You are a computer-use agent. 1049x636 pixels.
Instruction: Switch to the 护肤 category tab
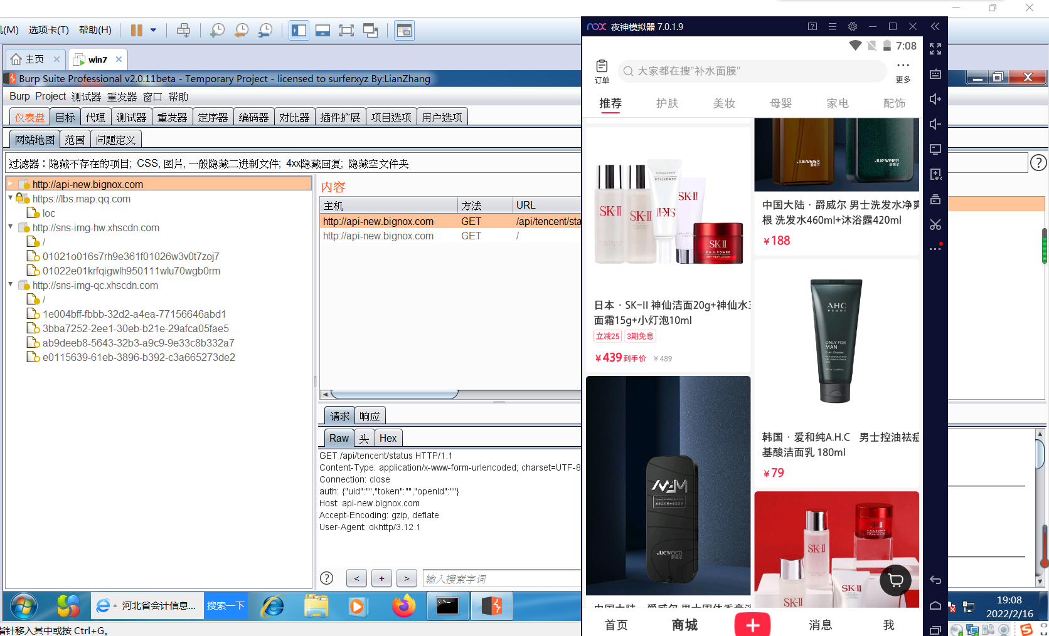667,103
